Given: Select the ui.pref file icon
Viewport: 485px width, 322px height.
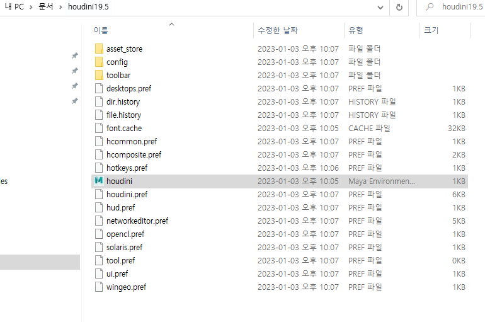Looking at the screenshot, I should pos(99,273).
